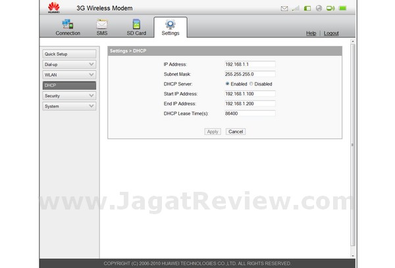Click the SMS envelope icon
The image size is (395, 268).
[102, 24]
